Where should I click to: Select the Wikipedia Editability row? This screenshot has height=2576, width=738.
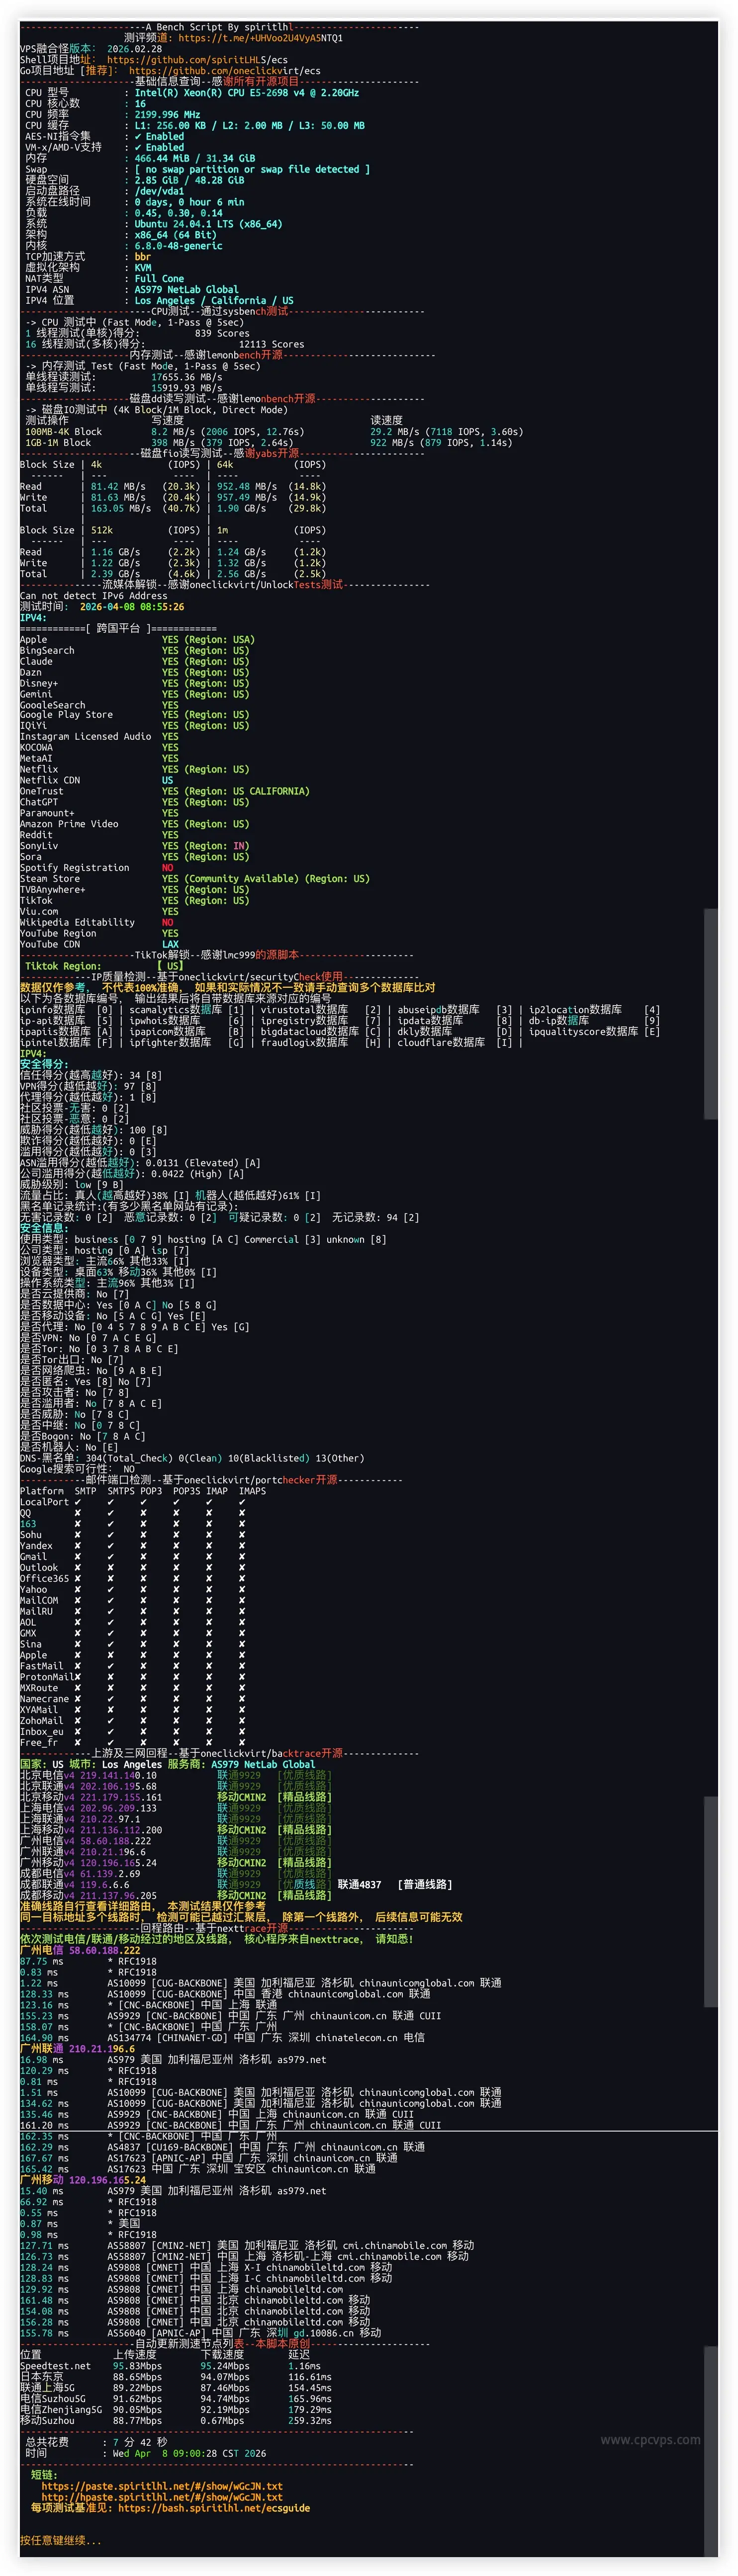97,923
